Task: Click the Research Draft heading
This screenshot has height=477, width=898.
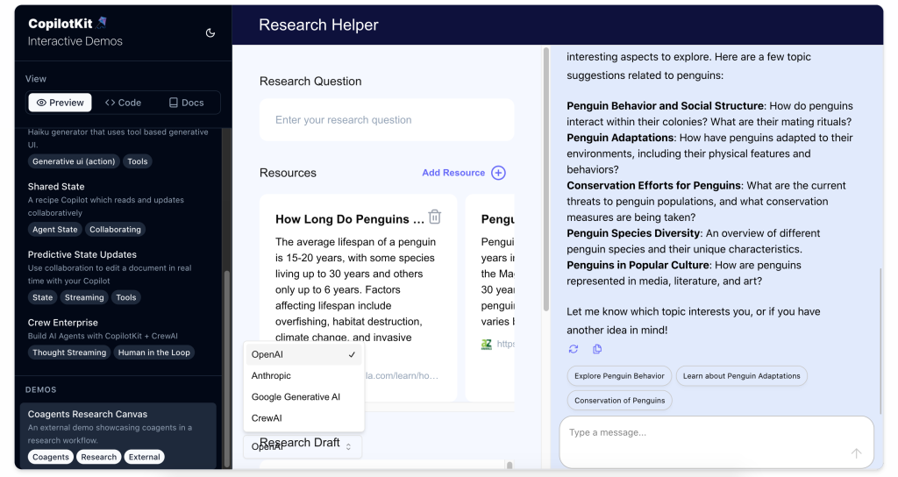Action: [x=300, y=443]
